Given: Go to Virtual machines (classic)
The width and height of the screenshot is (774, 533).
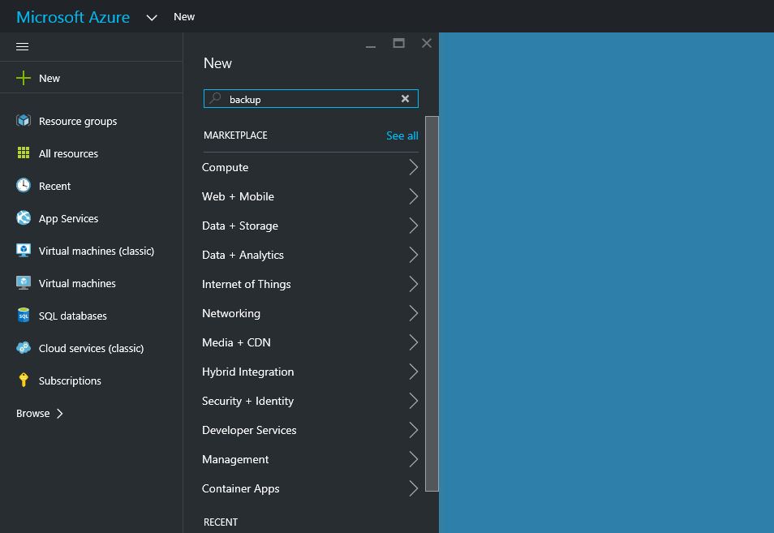Looking at the screenshot, I should (97, 251).
